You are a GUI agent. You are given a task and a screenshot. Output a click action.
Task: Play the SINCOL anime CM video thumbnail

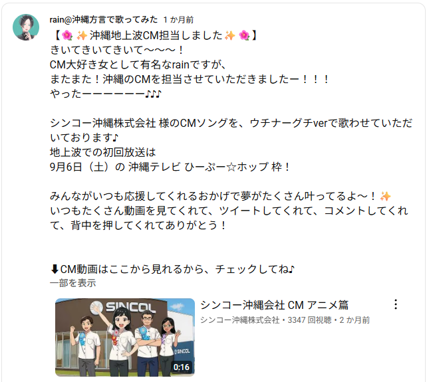125,337
